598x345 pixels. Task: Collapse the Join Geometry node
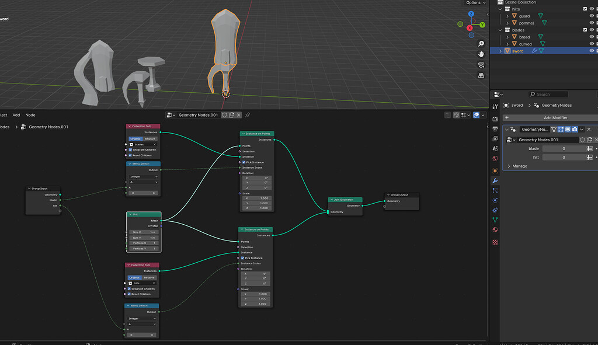tap(332, 200)
